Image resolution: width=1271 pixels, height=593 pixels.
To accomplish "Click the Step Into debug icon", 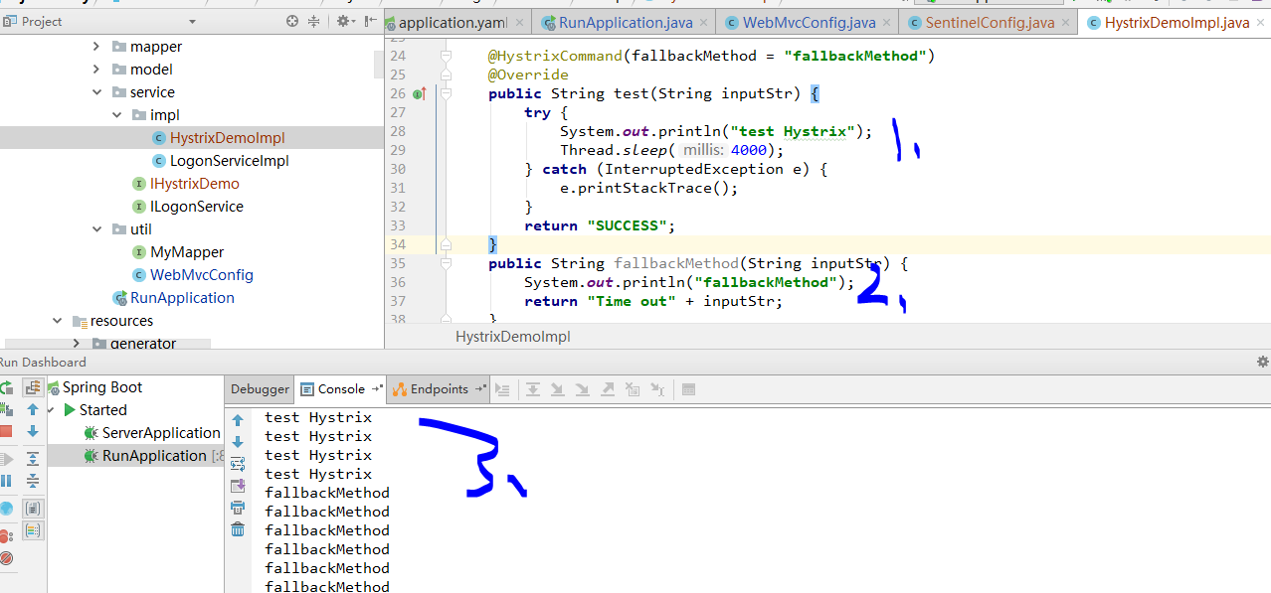I will point(558,389).
